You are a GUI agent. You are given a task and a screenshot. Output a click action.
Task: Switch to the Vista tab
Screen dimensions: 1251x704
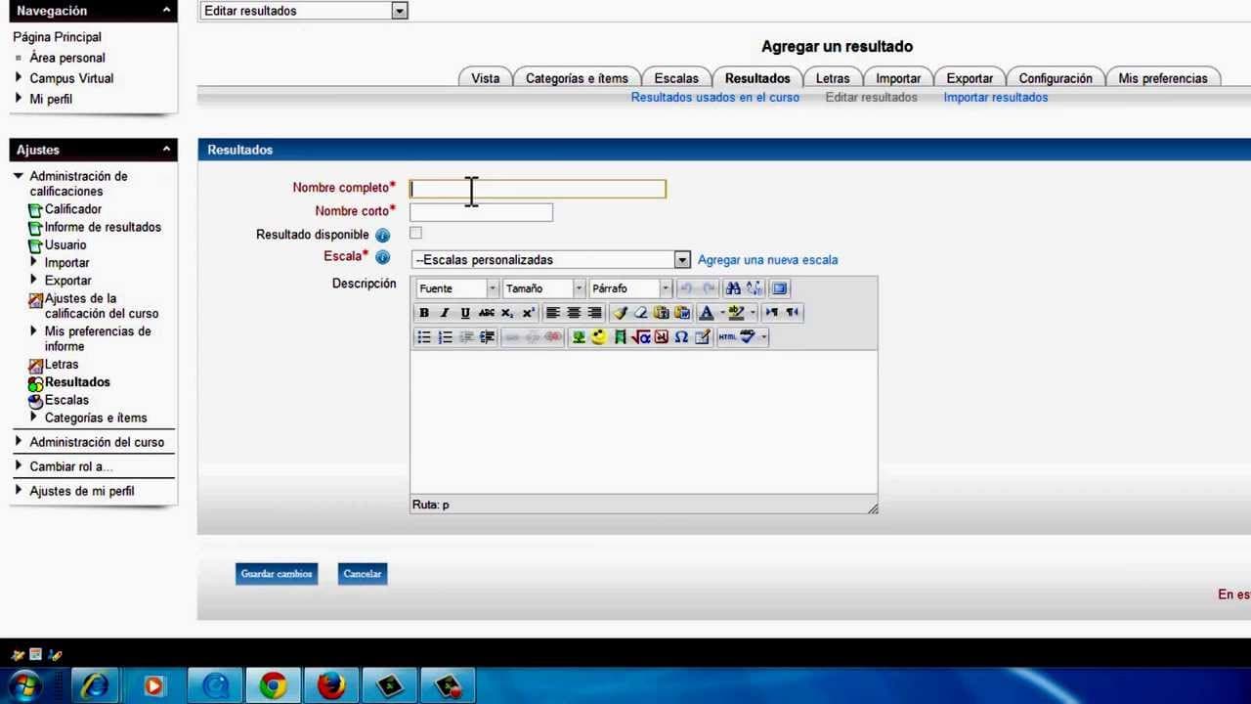point(486,78)
